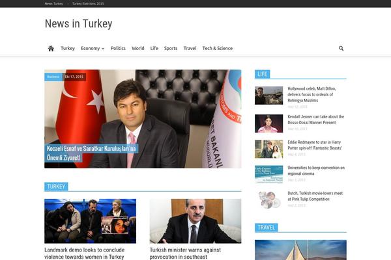Click the Eki 17, 2015 date label

[74, 77]
